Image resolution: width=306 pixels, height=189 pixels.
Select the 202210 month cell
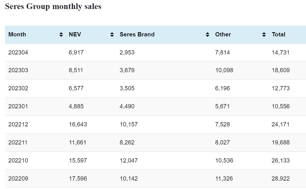click(x=18, y=161)
